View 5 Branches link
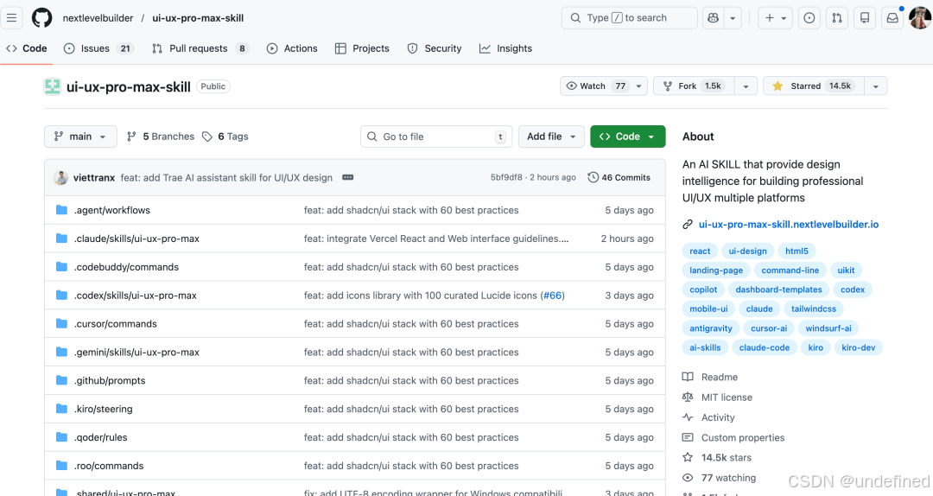Viewport: 933px width, 496px height. point(161,137)
